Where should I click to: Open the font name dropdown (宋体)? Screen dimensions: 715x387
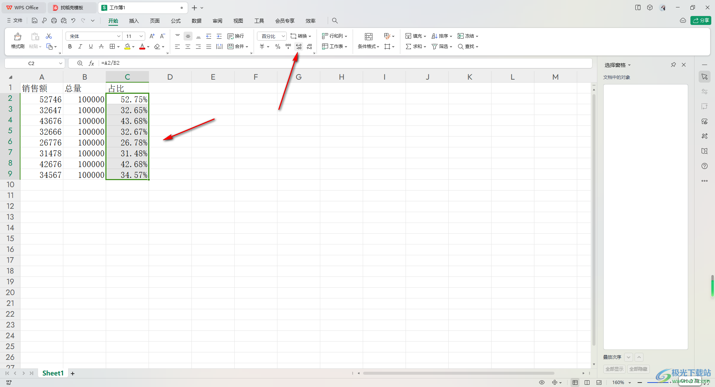[x=118, y=36]
